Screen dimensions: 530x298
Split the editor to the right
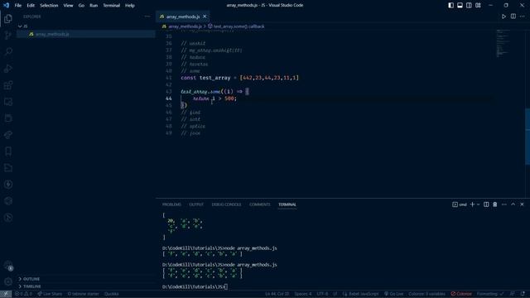point(513,17)
